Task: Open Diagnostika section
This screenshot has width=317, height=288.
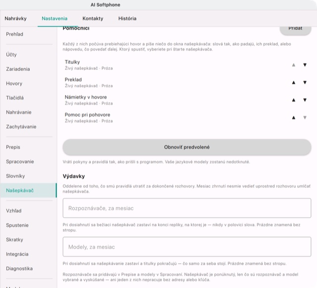Action: 29,269
